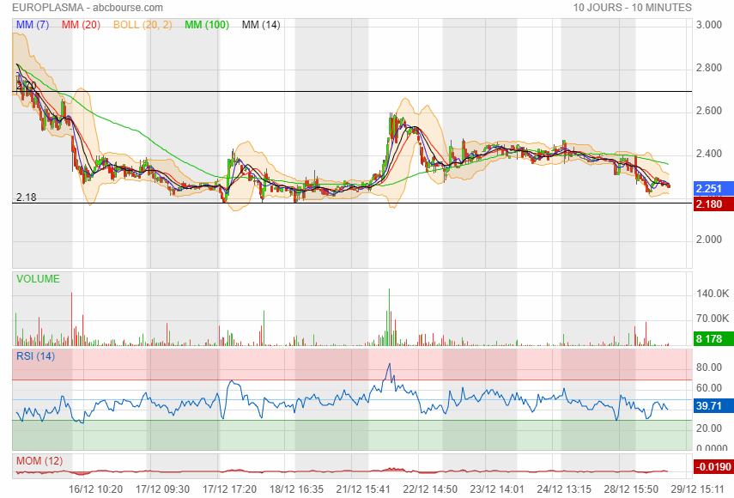Viewport: 734px width, 498px height.
Task: Click the green 8 178 volume tag
Action: [x=713, y=339]
